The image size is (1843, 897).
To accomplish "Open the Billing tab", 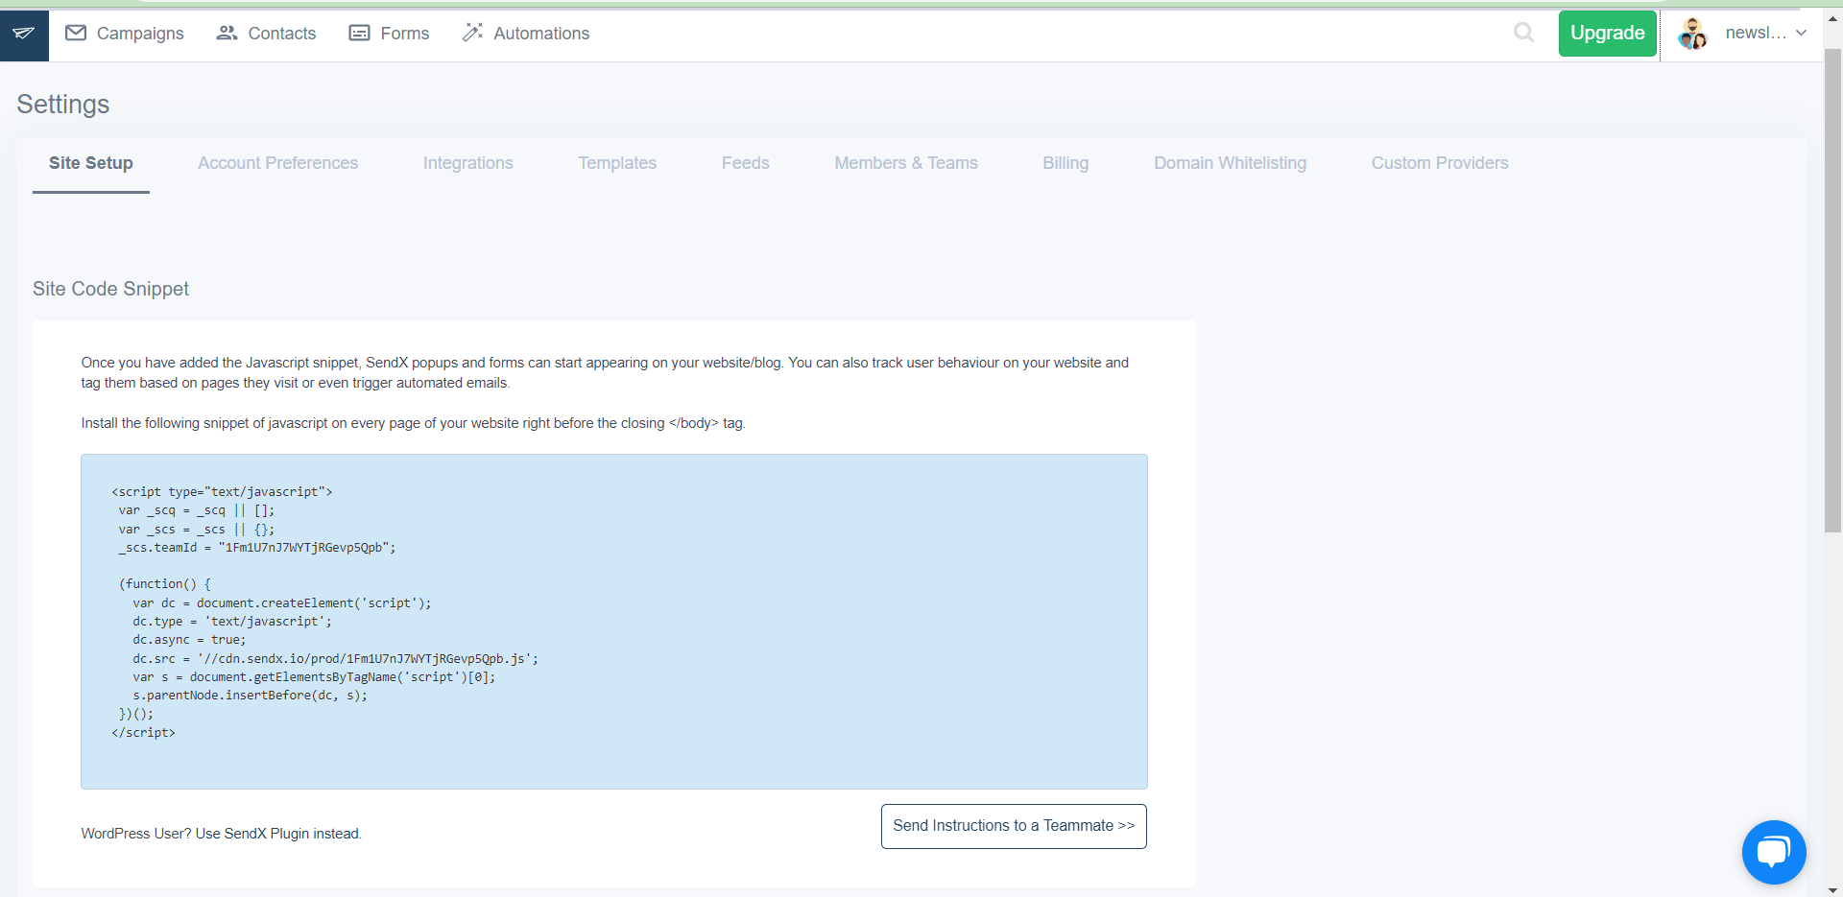I will [x=1065, y=163].
